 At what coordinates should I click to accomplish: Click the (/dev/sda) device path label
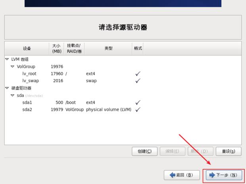34,96
